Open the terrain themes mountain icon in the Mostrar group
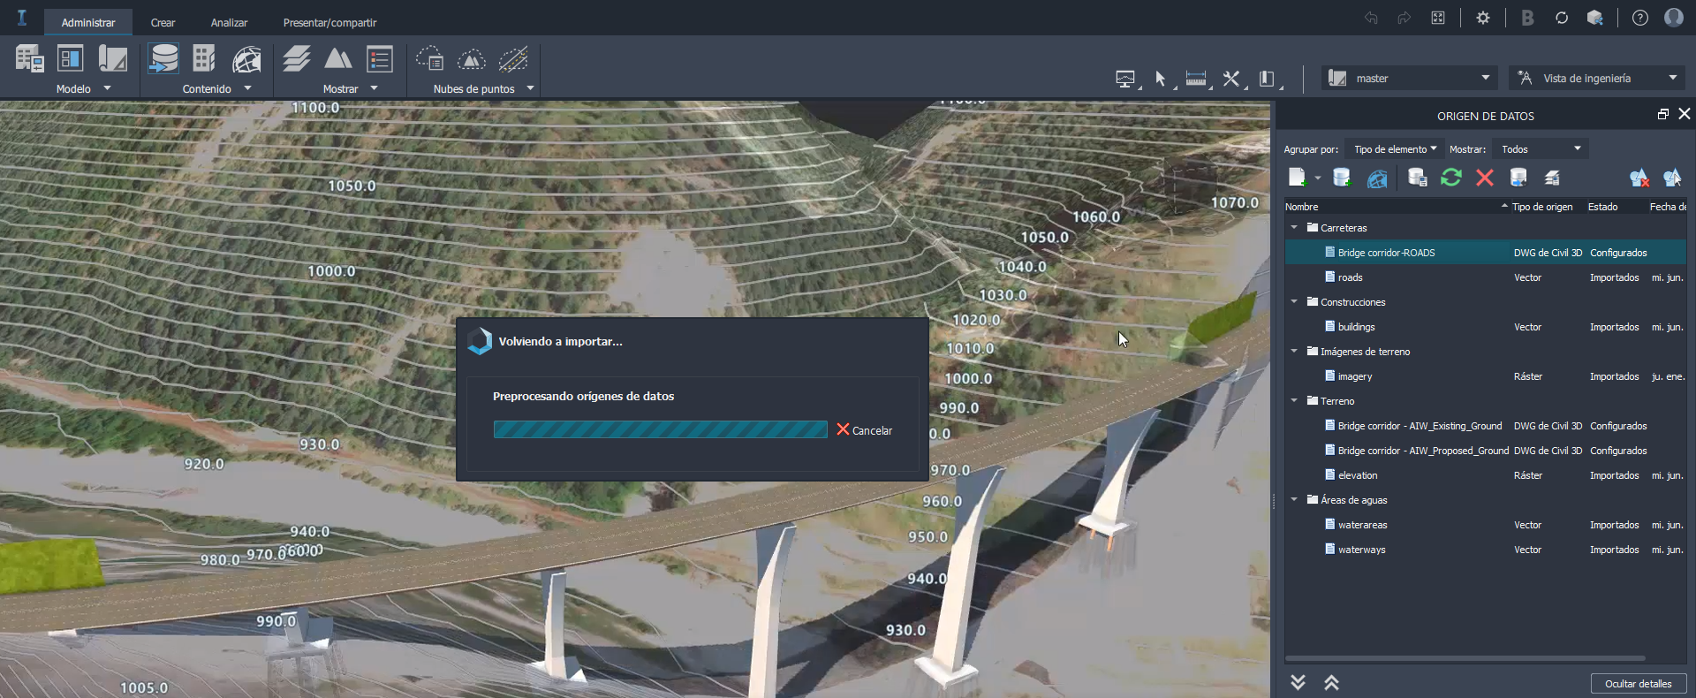The width and height of the screenshot is (1696, 698). point(338,59)
